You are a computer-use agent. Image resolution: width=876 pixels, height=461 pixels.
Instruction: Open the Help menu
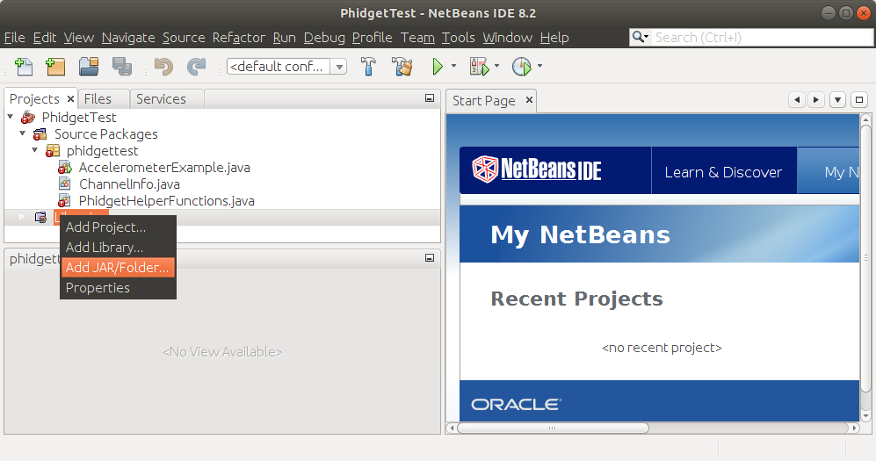[554, 38]
